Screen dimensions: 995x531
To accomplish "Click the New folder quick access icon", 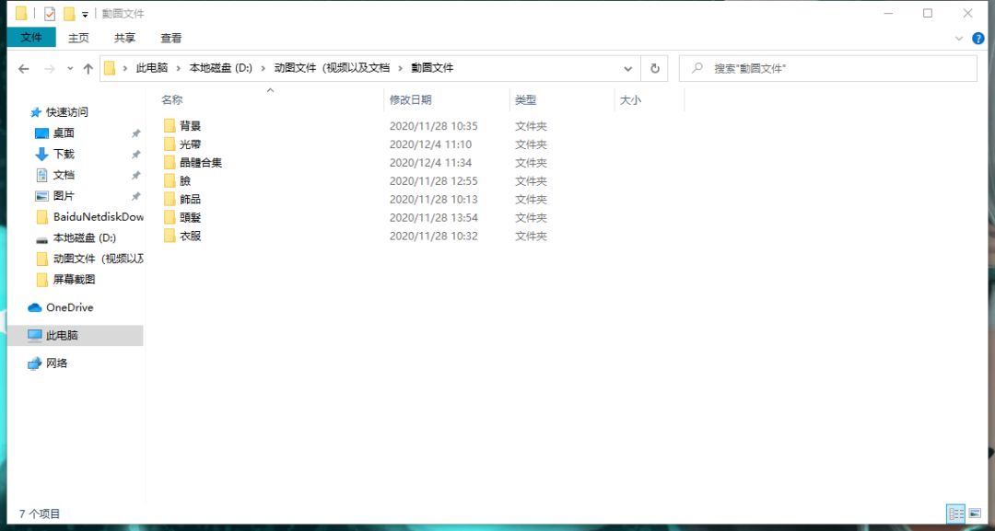I will pyautogui.click(x=69, y=13).
